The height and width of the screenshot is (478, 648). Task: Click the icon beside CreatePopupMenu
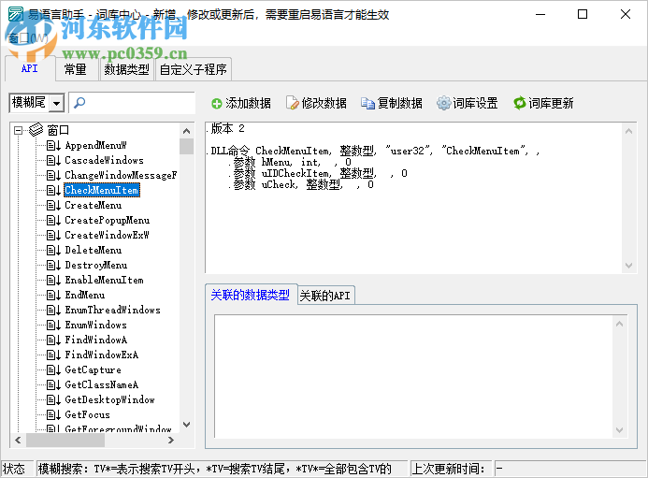pyautogui.click(x=53, y=220)
